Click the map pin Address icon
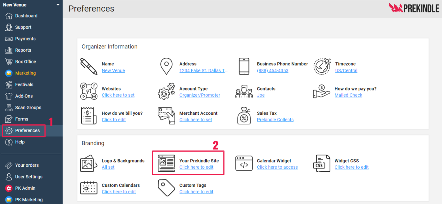The height and width of the screenshot is (204, 442). (166, 66)
